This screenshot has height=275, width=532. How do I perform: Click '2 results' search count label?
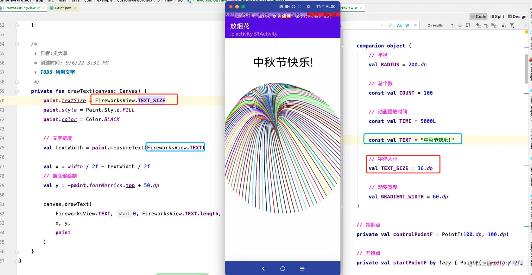[435, 25]
